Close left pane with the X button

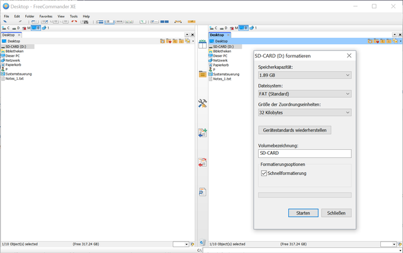pos(193,35)
